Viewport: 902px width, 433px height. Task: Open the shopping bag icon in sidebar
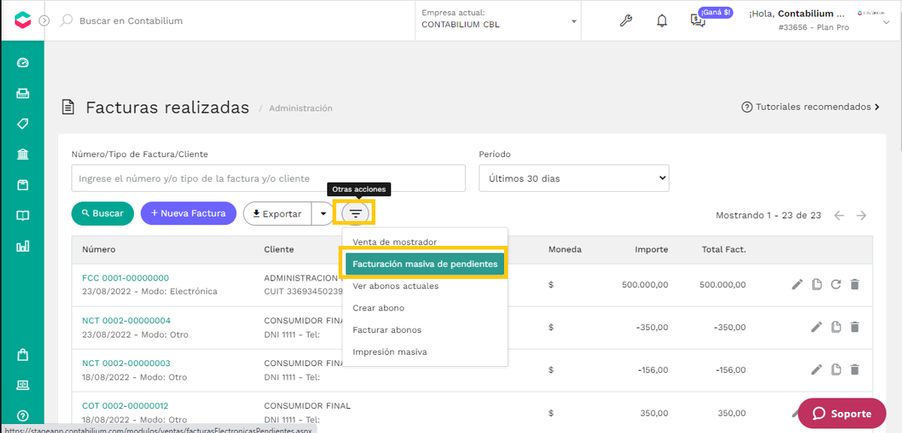pos(23,355)
